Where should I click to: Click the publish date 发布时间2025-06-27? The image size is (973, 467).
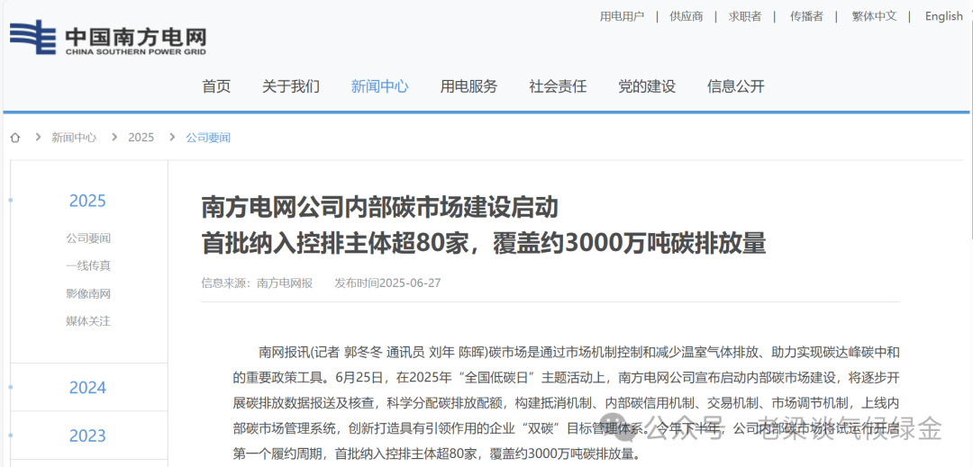pos(387,283)
